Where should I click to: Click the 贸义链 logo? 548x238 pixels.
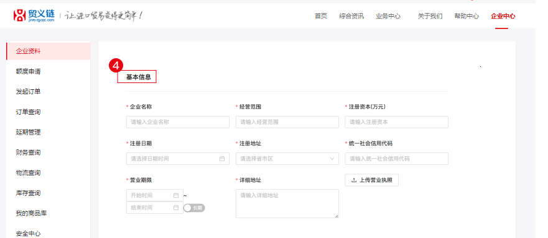point(34,15)
